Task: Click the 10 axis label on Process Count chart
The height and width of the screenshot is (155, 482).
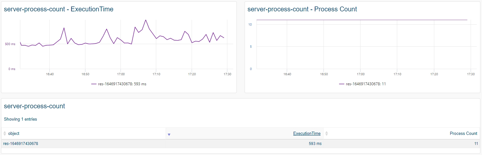Action: pyautogui.click(x=250, y=24)
